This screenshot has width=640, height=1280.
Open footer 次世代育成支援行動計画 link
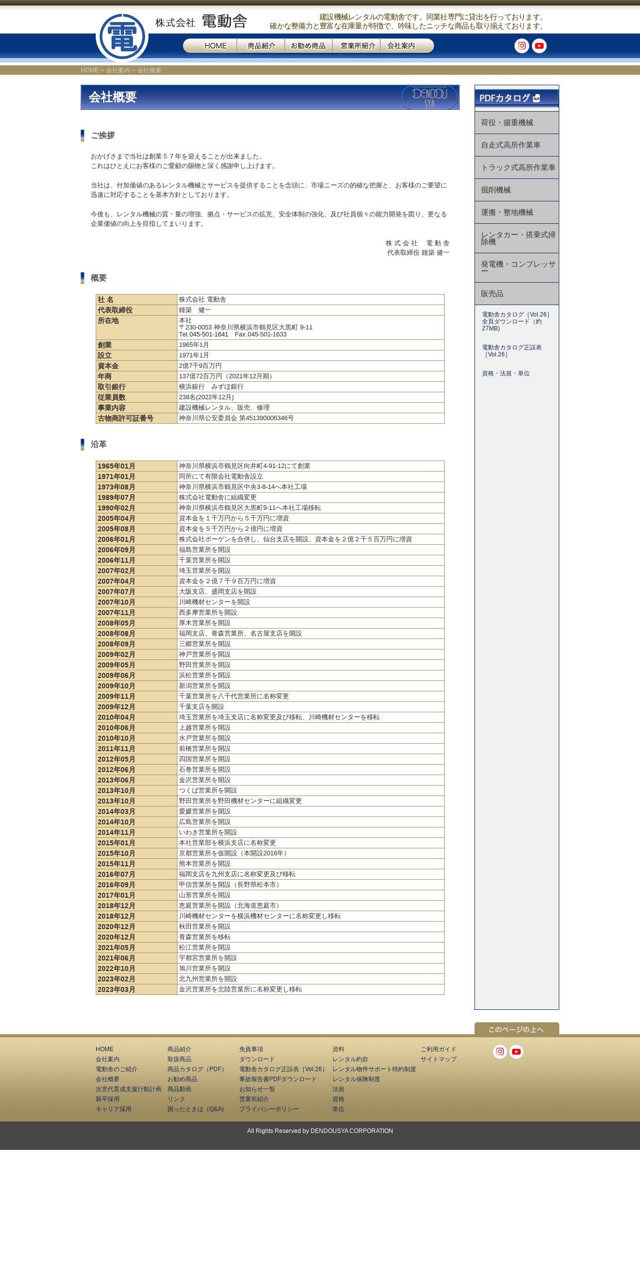[129, 1089]
